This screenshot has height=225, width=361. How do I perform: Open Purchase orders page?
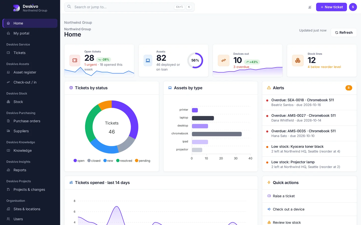(30, 121)
